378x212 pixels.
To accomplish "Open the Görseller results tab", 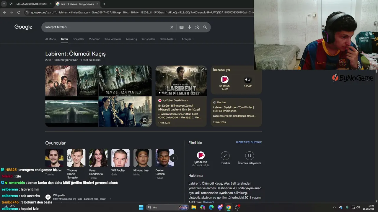I will 78,39.
